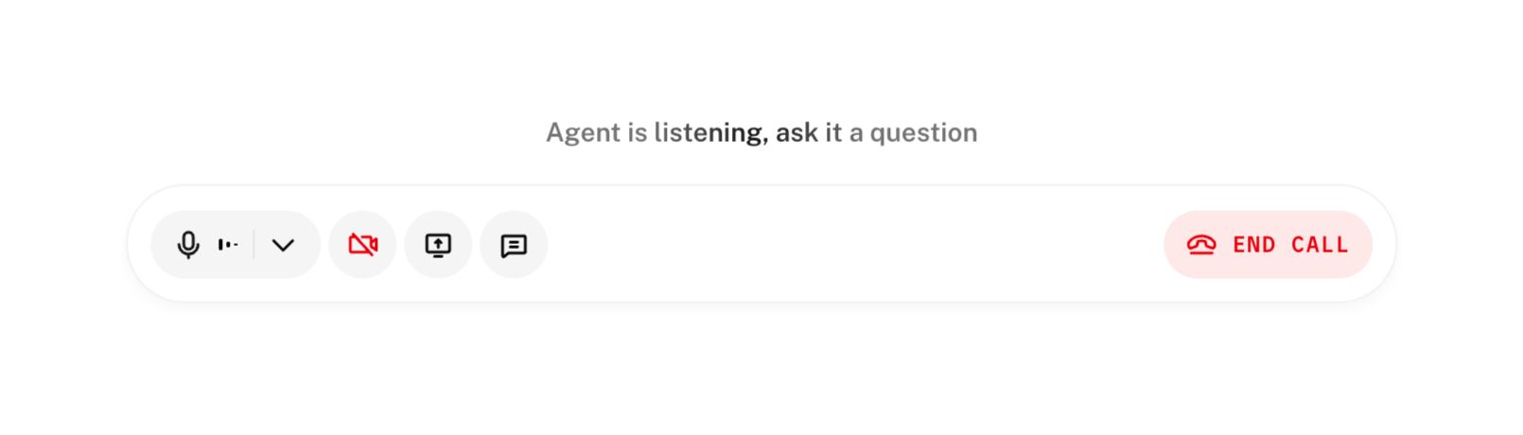Start sharing your screen
The height and width of the screenshot is (435, 1523).
pyautogui.click(x=438, y=245)
